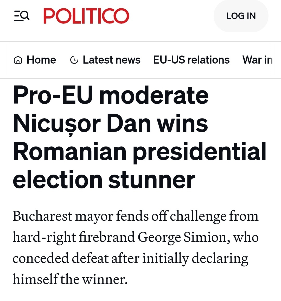Click 'election stunner' in the headline
The image size is (281, 301).
[104, 180]
